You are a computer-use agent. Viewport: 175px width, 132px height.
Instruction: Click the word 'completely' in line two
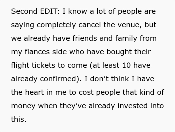(x=56, y=25)
